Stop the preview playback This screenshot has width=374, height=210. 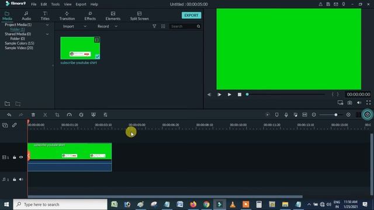(240, 94)
